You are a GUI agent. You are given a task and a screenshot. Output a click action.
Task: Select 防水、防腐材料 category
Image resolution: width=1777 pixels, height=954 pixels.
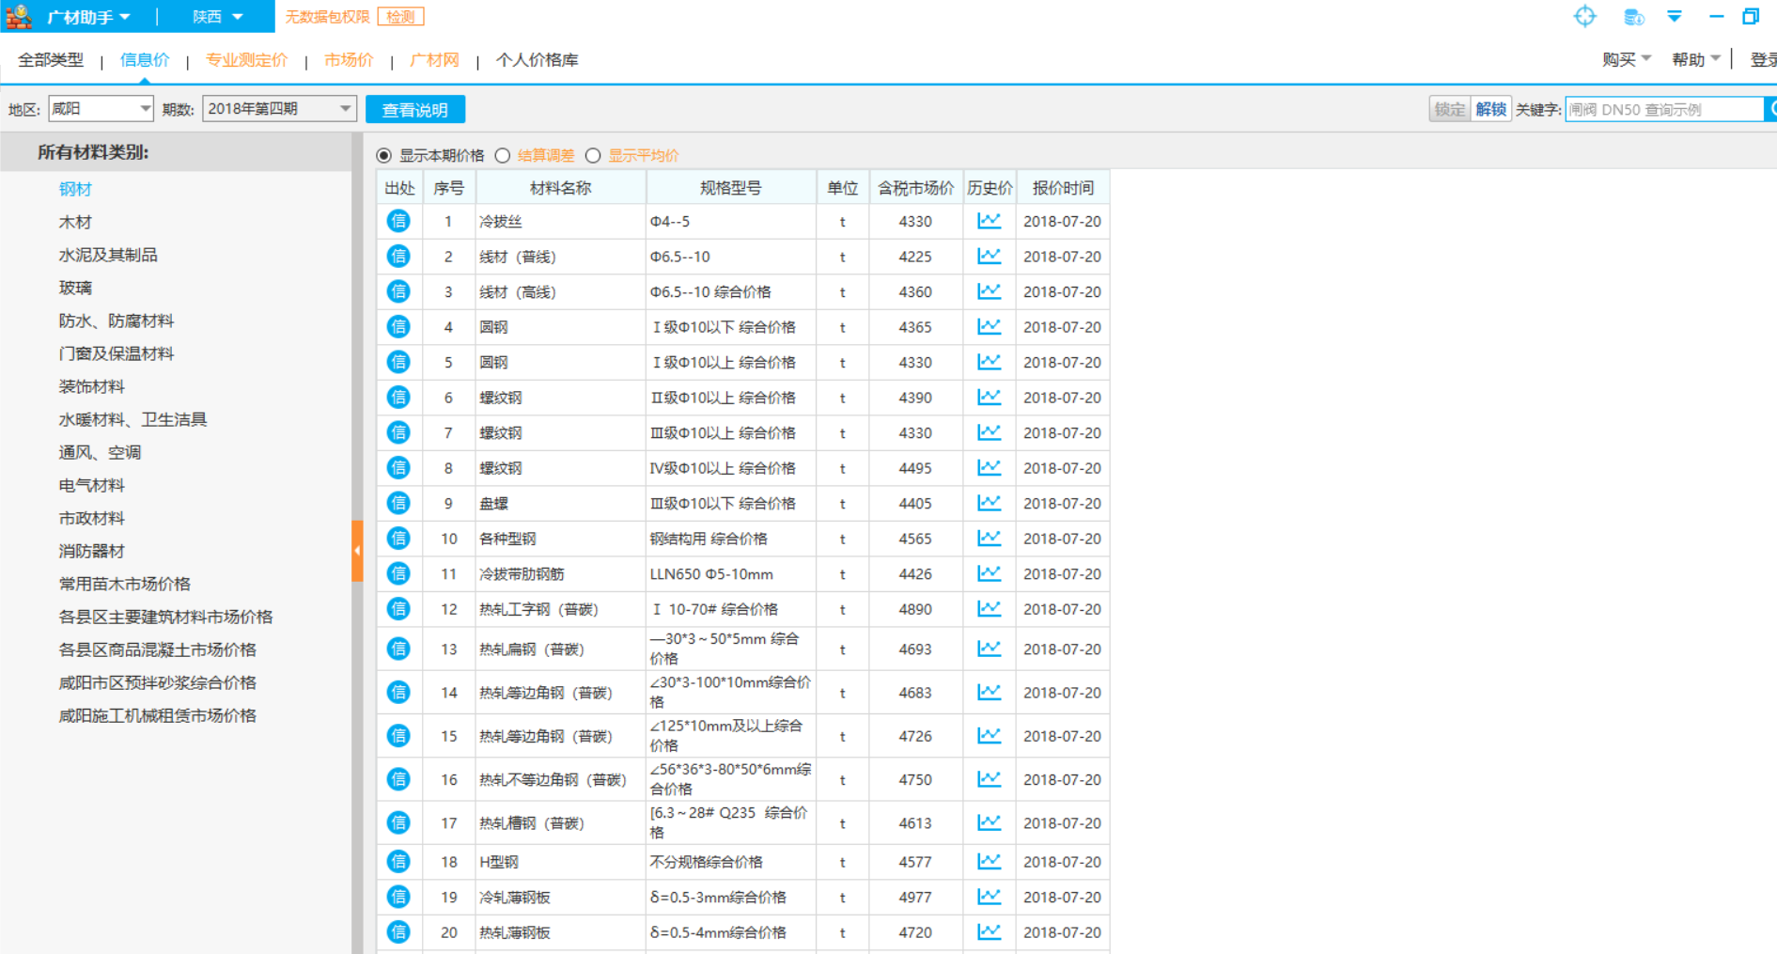tap(117, 321)
